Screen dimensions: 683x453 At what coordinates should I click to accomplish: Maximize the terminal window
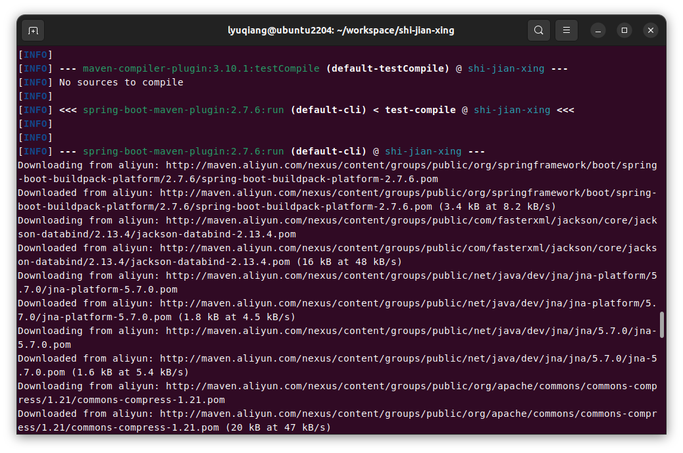coord(624,30)
